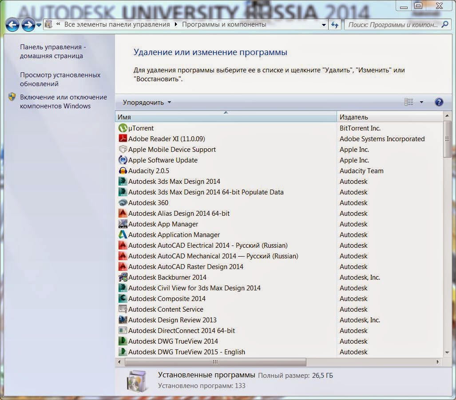This screenshot has height=400, width=456.
Task: Click the AutoCAD Raster Design 2014 icon
Action: pos(123,266)
